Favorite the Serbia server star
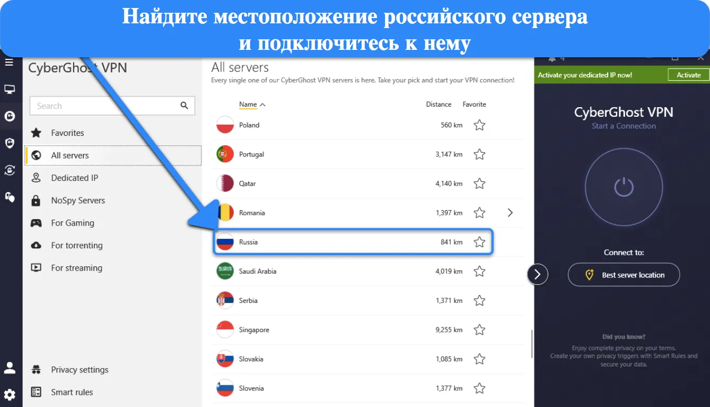This screenshot has width=710, height=407. (x=479, y=300)
